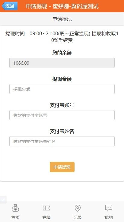124x222 pixels.
Task: Focus the 收款的支付宝账号 input field
Action: [62, 115]
